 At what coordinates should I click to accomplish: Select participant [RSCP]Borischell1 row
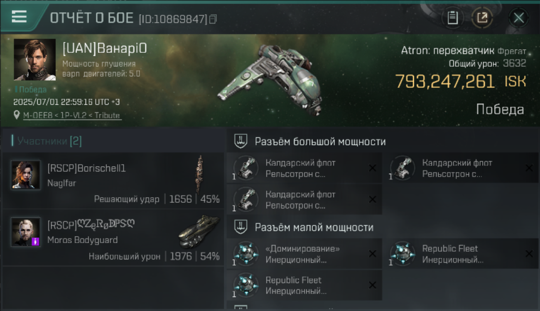(113, 180)
